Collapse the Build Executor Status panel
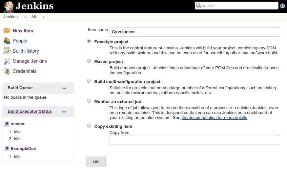Viewport: 287px width, 169px height. 64,112
